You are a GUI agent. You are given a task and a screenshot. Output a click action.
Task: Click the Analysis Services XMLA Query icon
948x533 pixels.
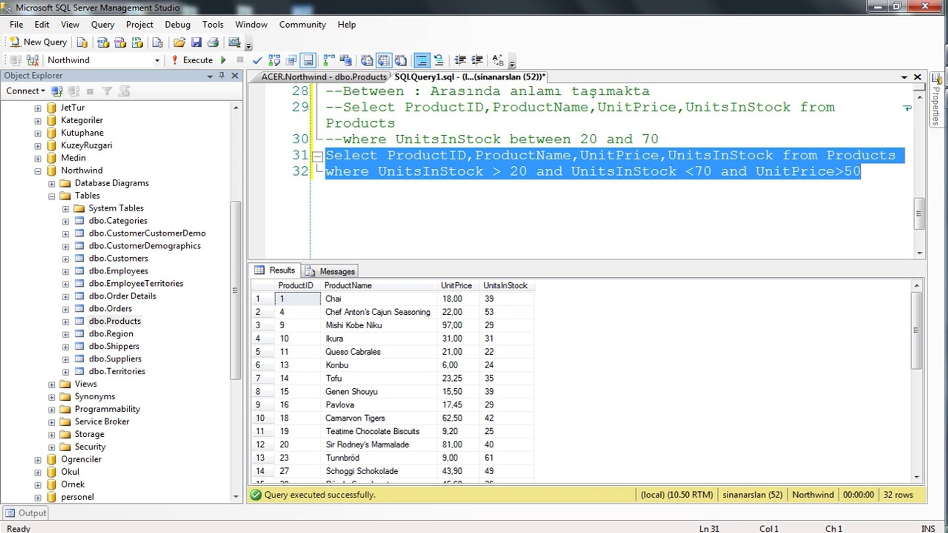137,42
